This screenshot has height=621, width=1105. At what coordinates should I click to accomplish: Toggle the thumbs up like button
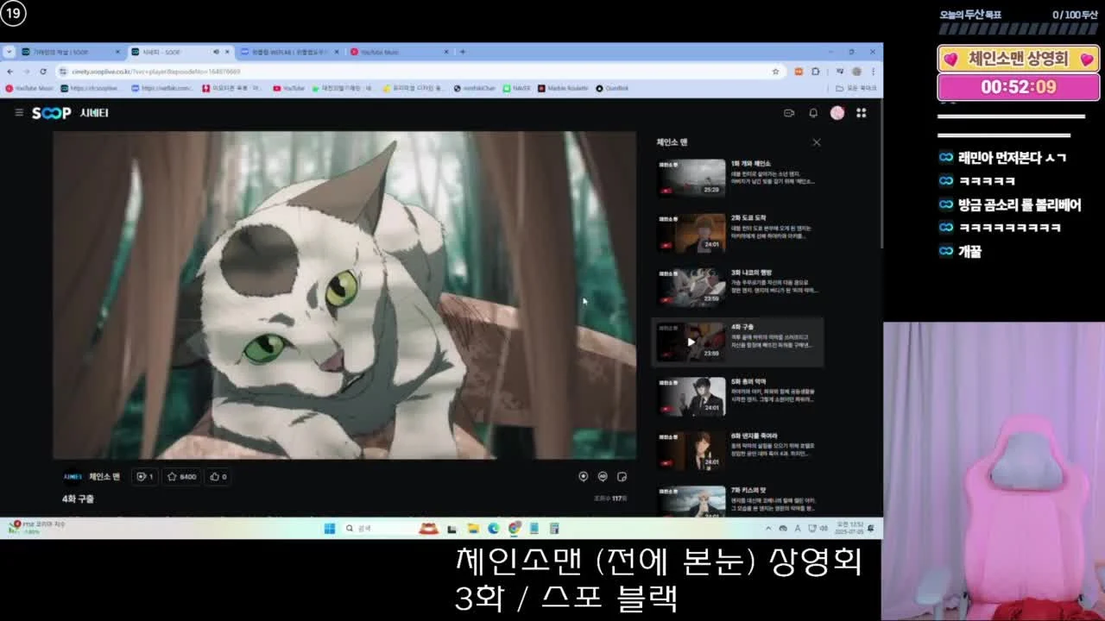point(218,476)
